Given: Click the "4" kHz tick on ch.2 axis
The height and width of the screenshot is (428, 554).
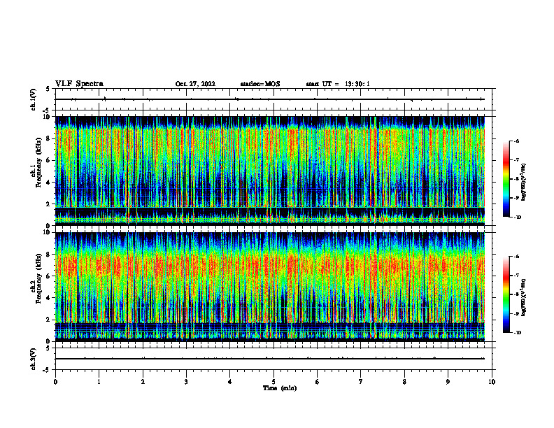Looking at the screenshot, I should click(49, 298).
